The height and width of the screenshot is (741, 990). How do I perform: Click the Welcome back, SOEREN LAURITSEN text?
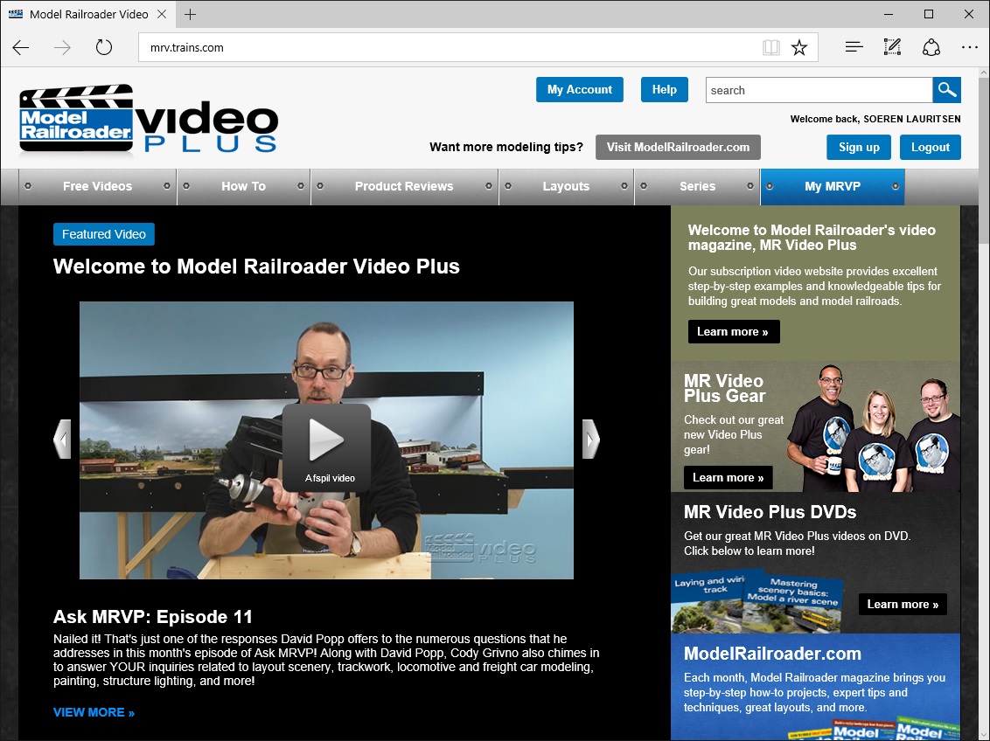pyautogui.click(x=875, y=119)
